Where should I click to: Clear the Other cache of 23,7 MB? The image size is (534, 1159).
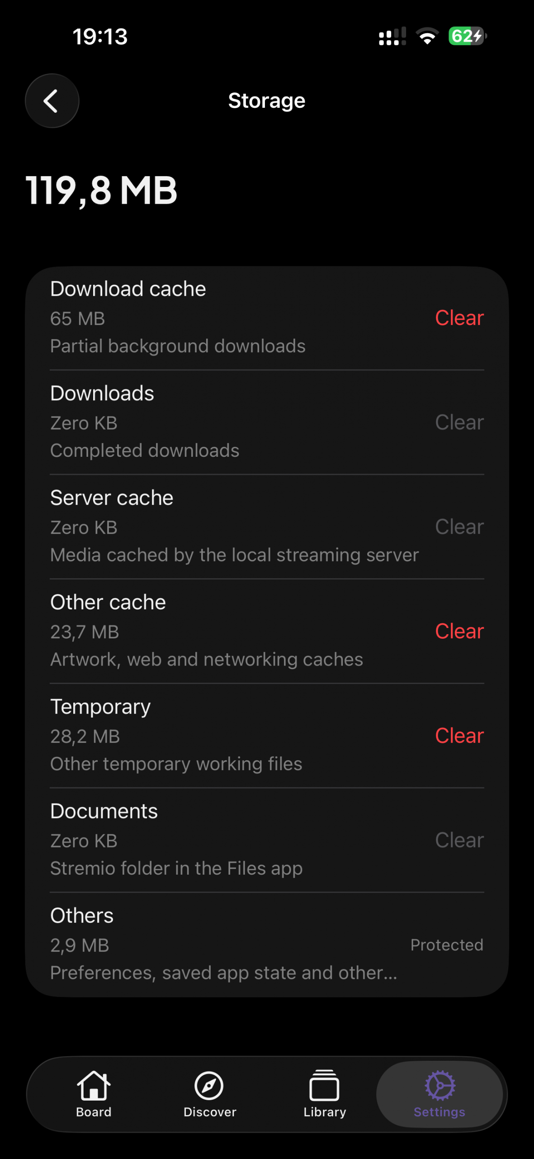coord(459,631)
